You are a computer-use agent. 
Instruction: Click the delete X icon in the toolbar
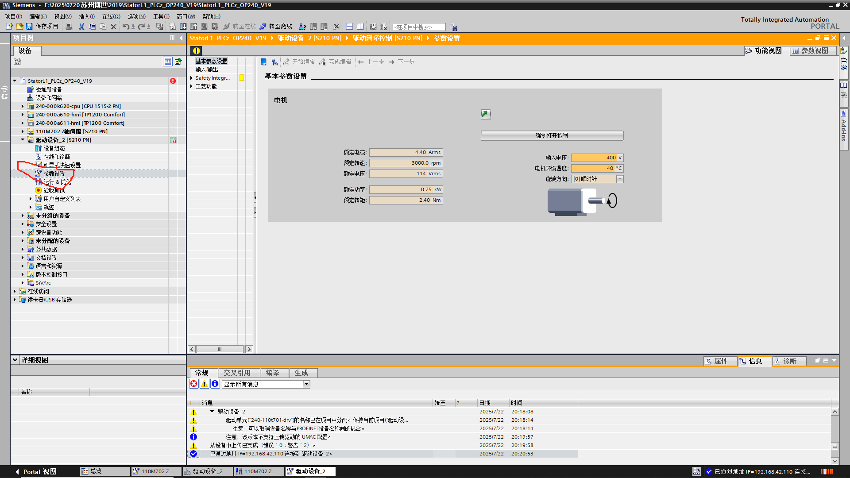point(114,27)
